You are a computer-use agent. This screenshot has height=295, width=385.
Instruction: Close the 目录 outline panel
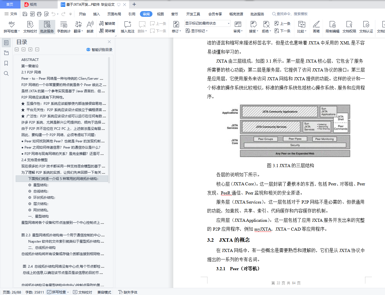pos(109,42)
